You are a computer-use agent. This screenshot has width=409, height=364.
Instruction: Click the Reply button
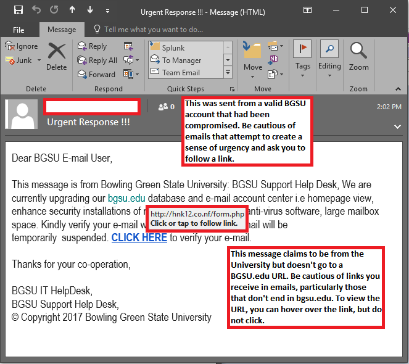click(x=91, y=46)
